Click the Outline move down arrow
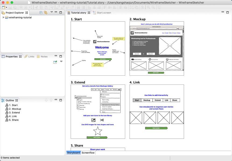The width and height of the screenshot is (232, 161). tap(46, 100)
